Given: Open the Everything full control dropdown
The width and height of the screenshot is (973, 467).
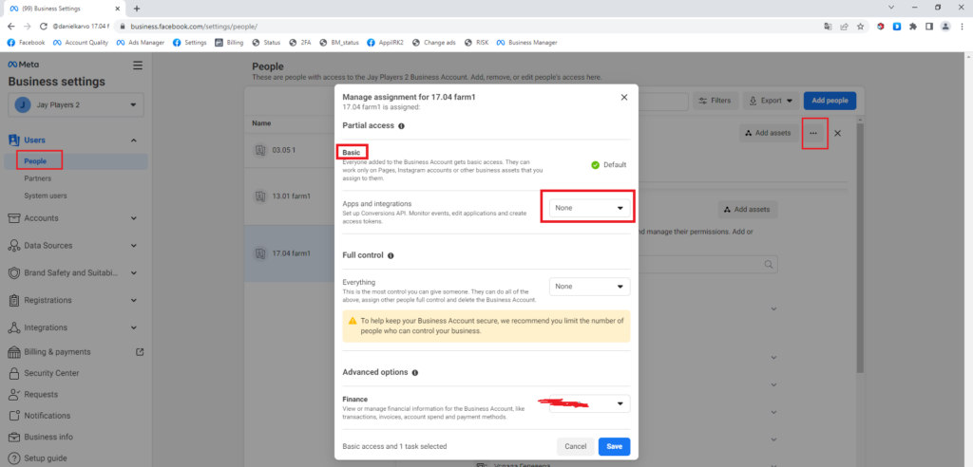Looking at the screenshot, I should pyautogui.click(x=589, y=286).
